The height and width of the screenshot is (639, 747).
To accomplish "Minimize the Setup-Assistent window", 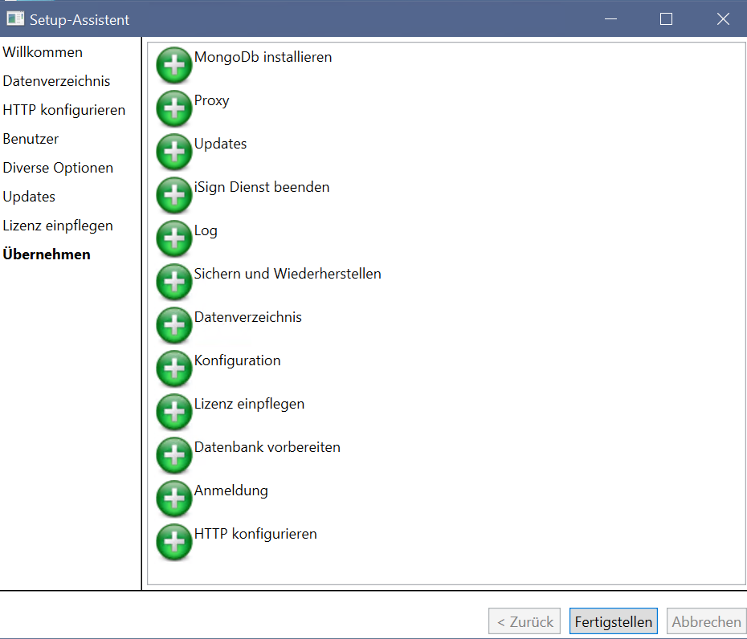I will 610,19.
